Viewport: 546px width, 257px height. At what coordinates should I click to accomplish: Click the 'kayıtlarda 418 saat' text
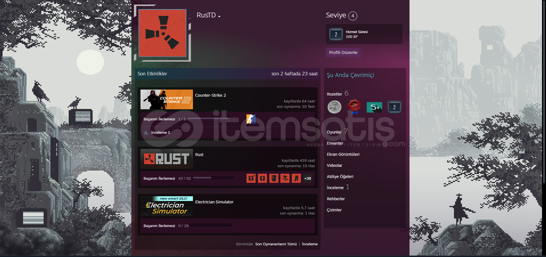coord(298,160)
